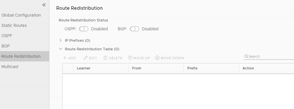Collapse the sidebar with double-chevron icon
Screen dimensions: 294x109
pos(44,5)
